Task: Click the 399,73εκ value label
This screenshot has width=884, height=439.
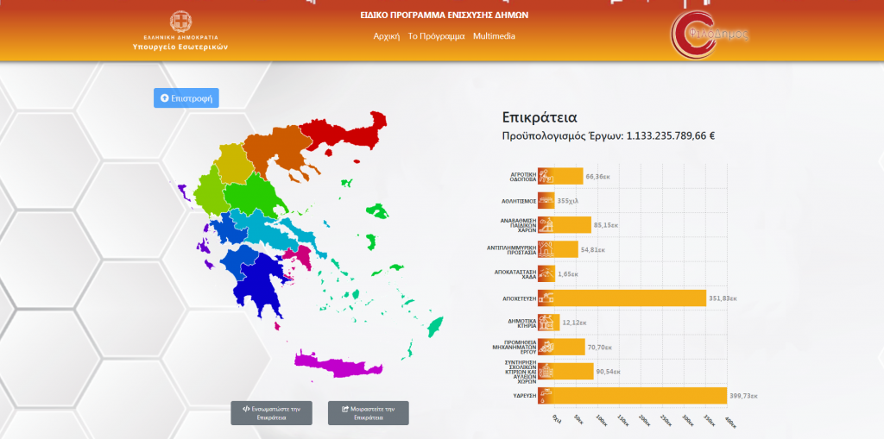Action: click(743, 395)
